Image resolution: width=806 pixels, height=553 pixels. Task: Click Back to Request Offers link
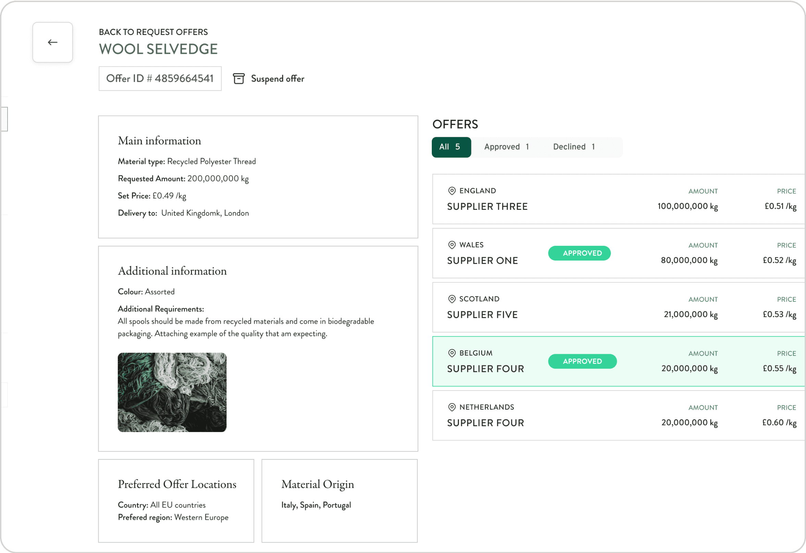click(153, 32)
